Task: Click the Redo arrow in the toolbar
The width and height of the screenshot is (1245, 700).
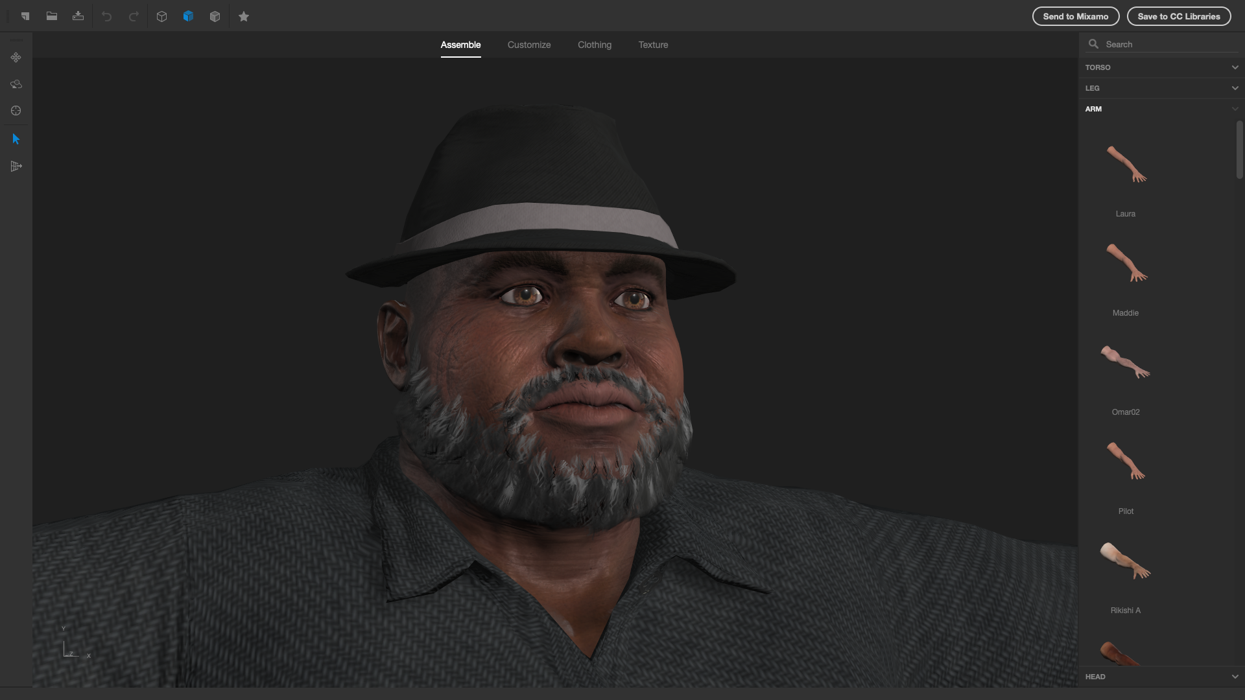Action: (x=134, y=16)
